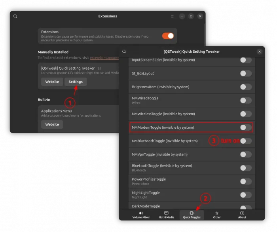
Task: Select the Quick Toggles tab
Action: point(192,215)
